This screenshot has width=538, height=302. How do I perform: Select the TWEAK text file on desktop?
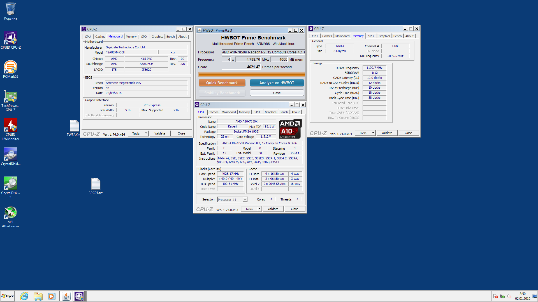[x=74, y=128]
